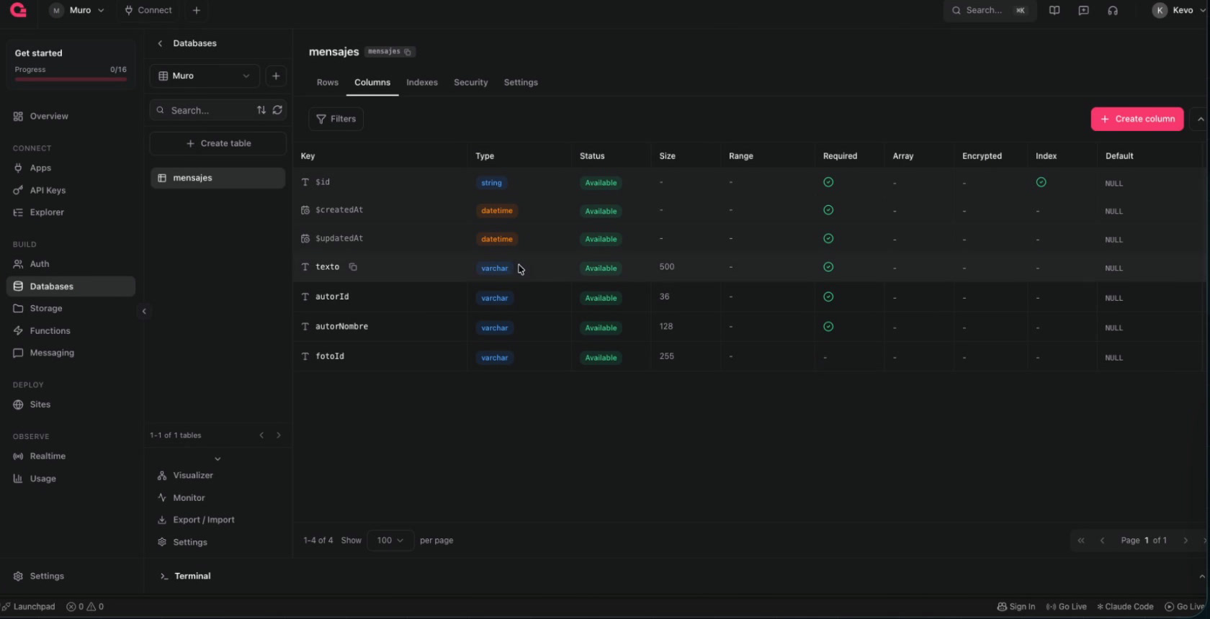Click the Create table button
1210x619 pixels.
coord(218,143)
